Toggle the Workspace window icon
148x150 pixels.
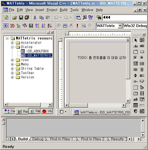tap(78, 18)
